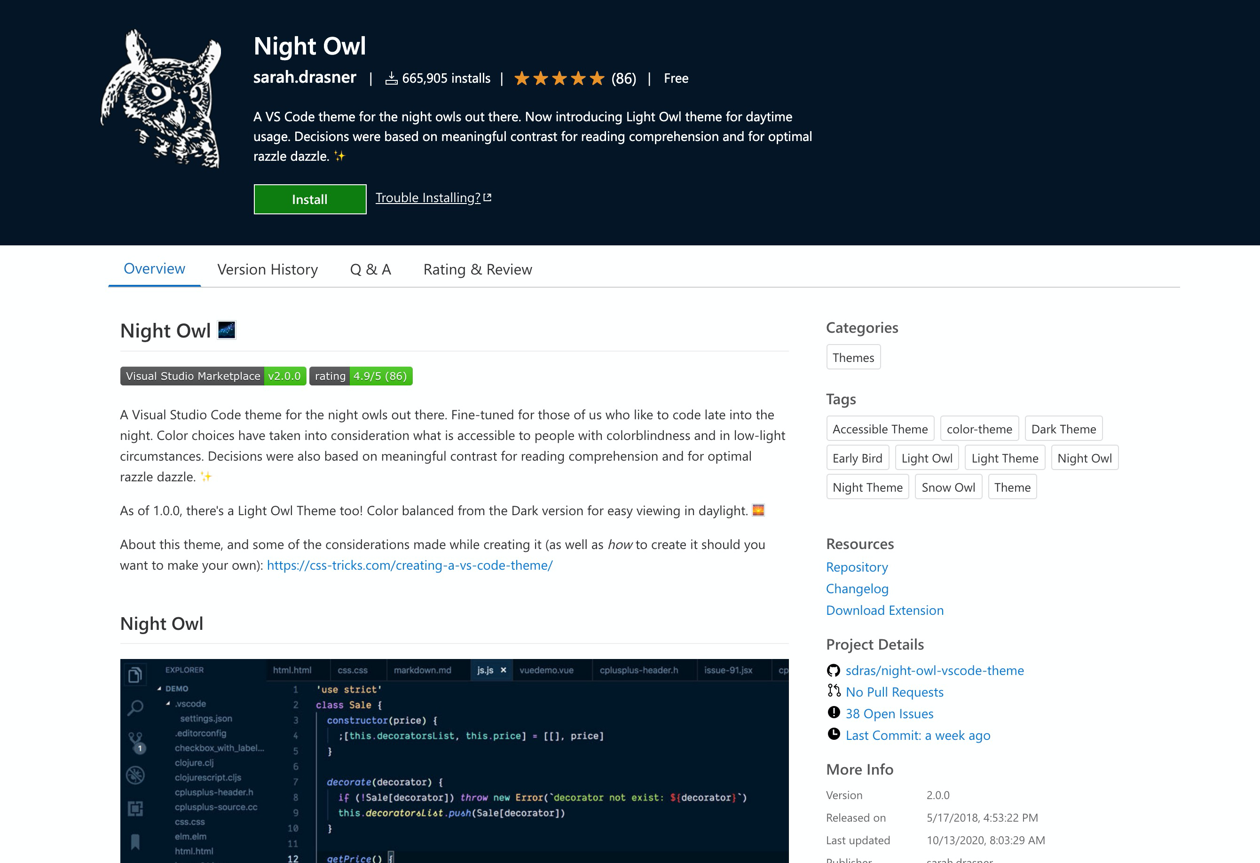Go to the Q & A tab
This screenshot has width=1260, height=863.
[x=370, y=269]
